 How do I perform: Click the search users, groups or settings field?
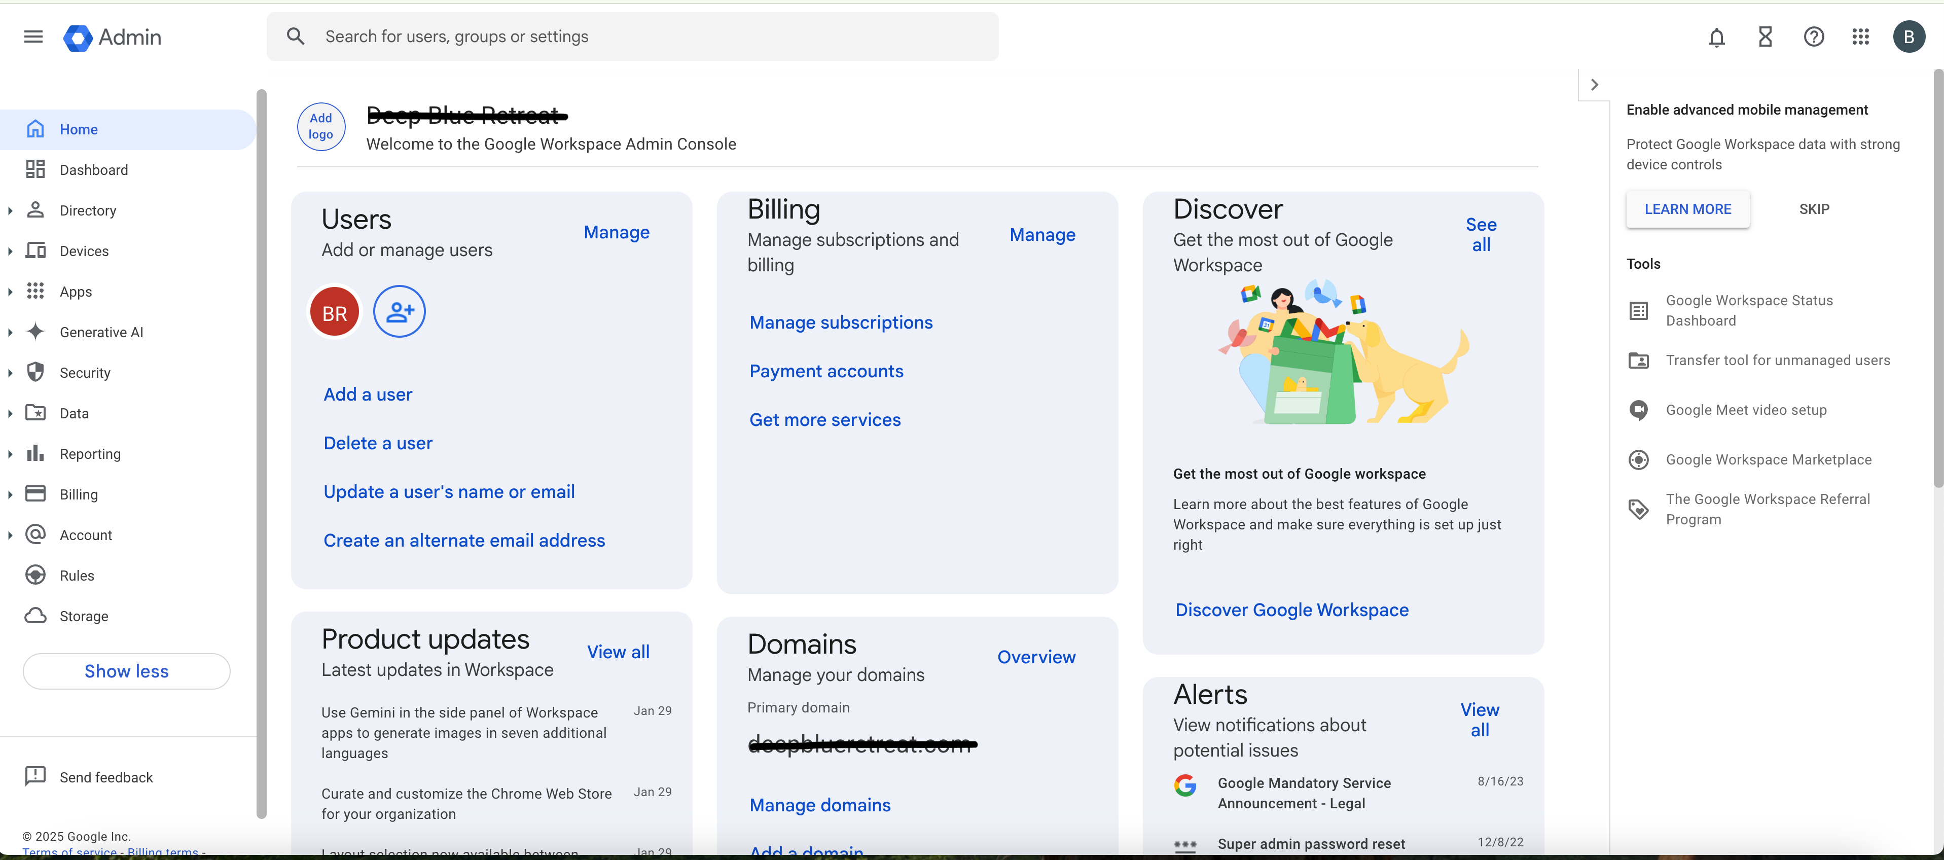pyautogui.click(x=632, y=36)
